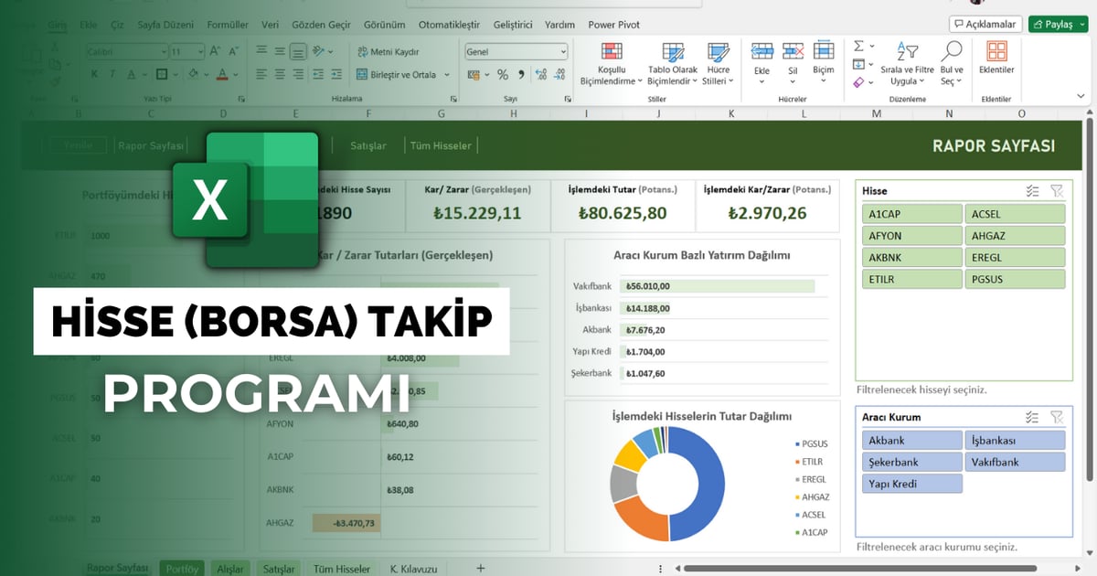
Task: Clear filter on the Aracı Kurum slicer
Action: pyautogui.click(x=1057, y=417)
